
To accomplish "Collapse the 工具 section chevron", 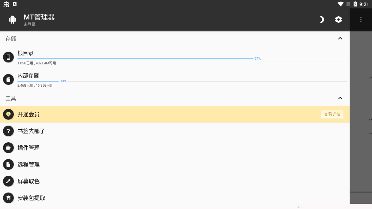I will [340, 98].
